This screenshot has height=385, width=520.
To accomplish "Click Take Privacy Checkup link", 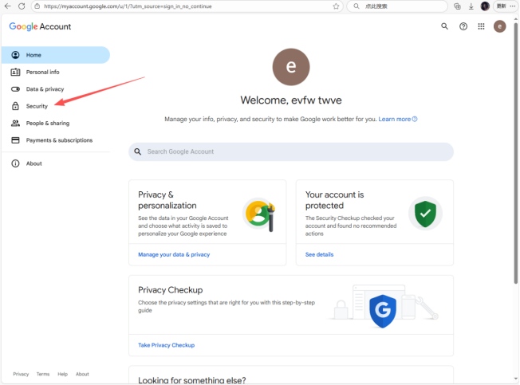I will pyautogui.click(x=166, y=345).
